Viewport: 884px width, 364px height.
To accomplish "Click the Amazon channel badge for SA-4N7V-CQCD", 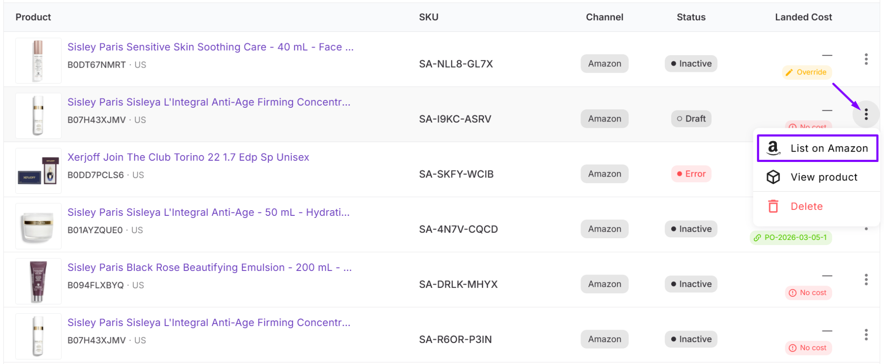I will click(x=604, y=229).
